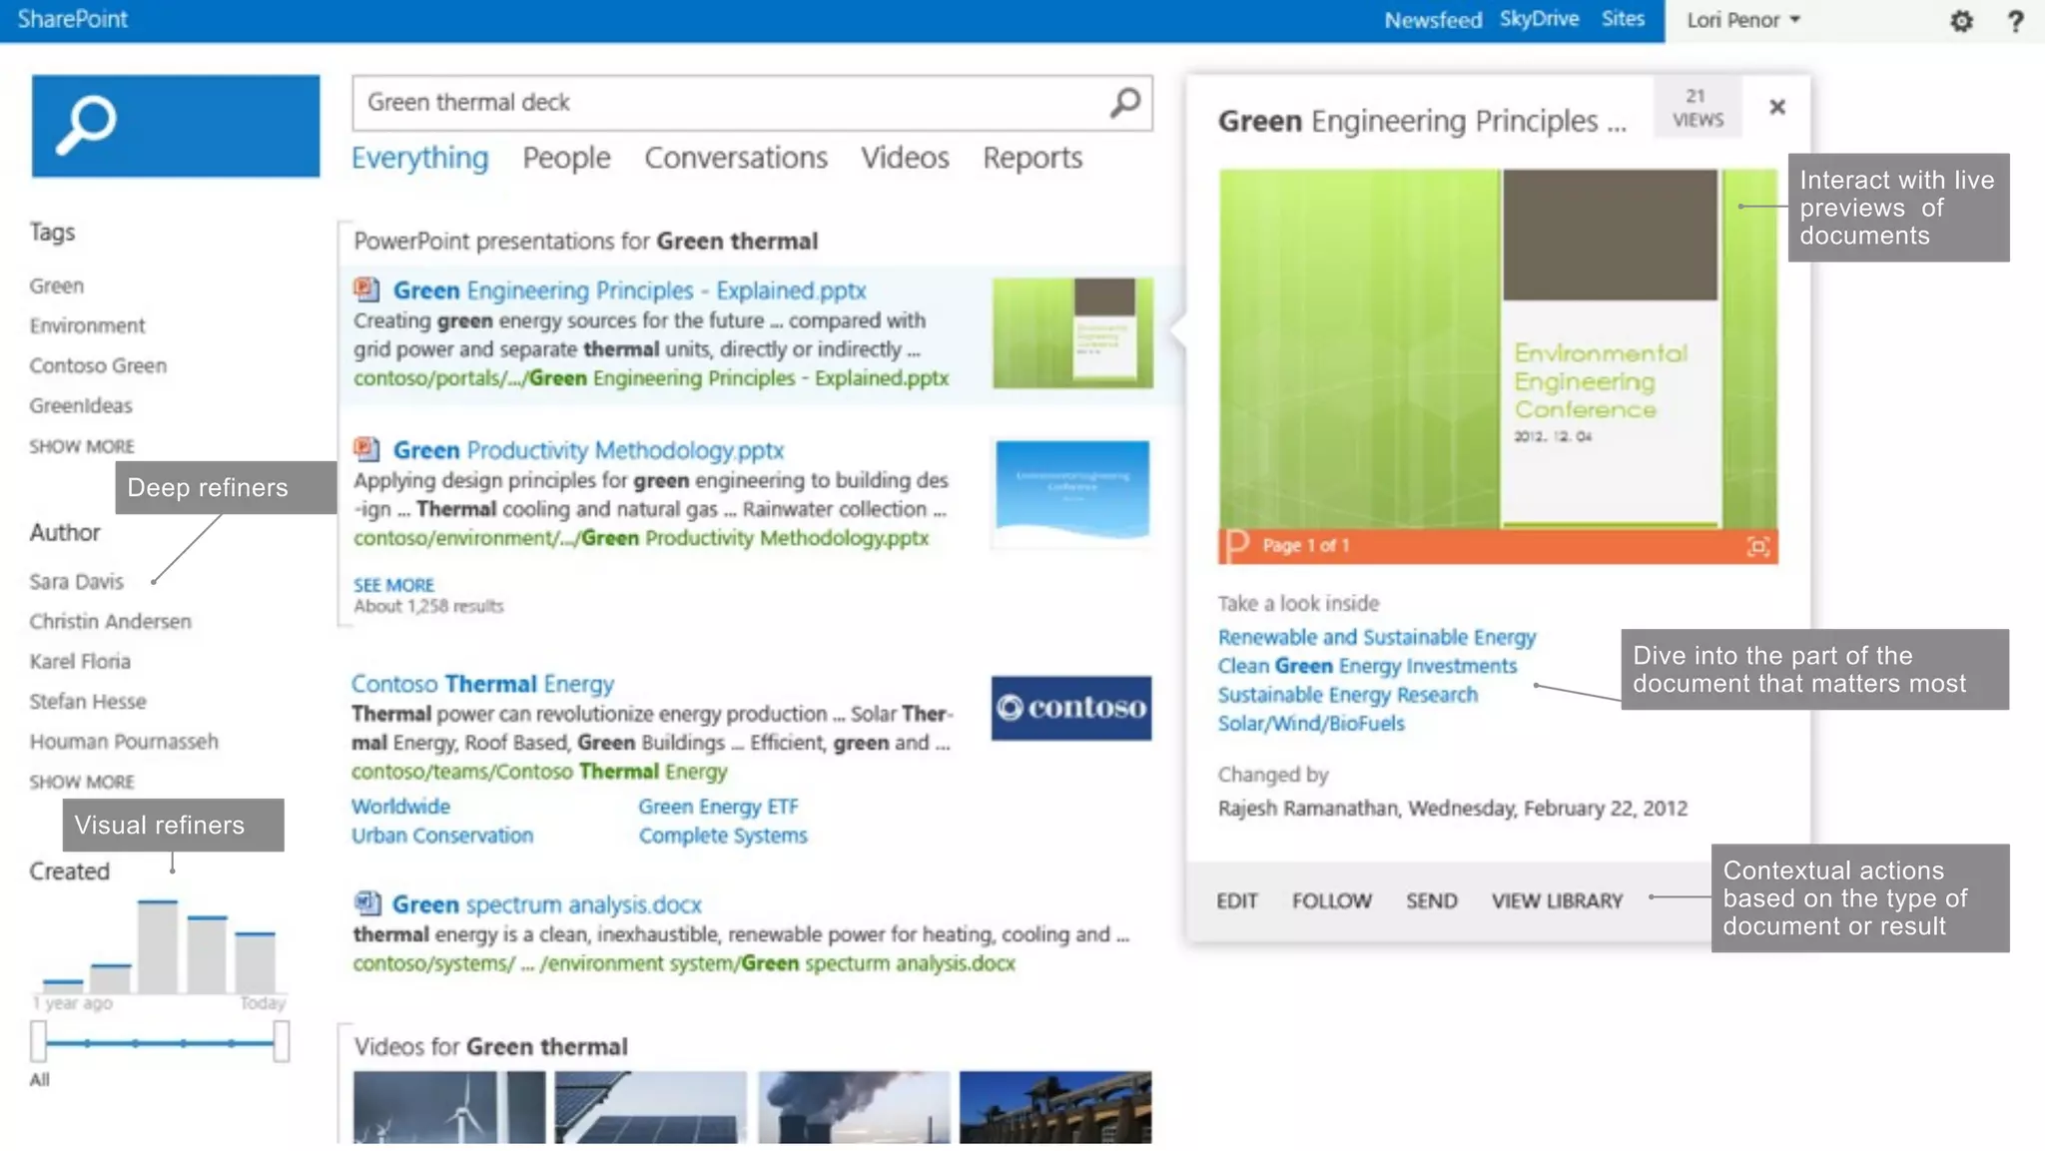Switch to the Conversations tab
Image resolution: width=2045 pixels, height=1151 pixels.
(x=736, y=158)
